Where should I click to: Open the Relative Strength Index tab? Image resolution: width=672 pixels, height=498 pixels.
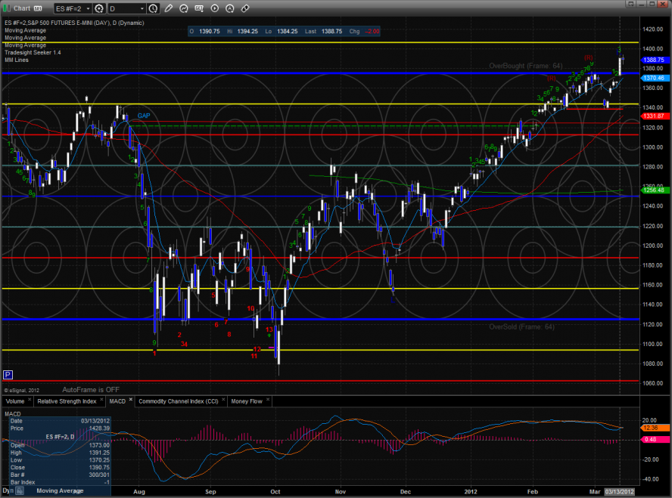67,401
